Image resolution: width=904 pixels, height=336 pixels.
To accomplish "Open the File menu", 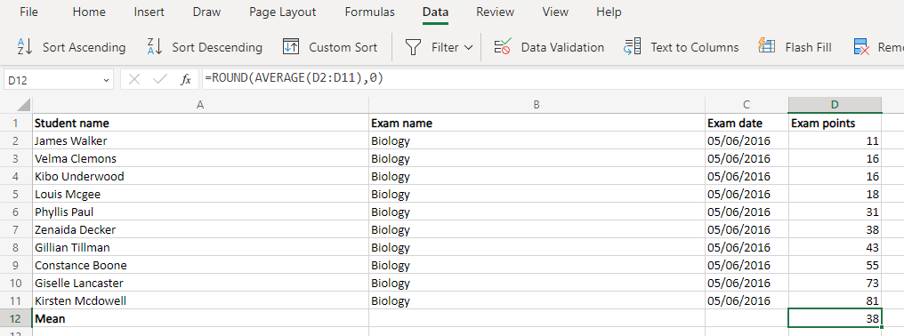I will (x=28, y=12).
